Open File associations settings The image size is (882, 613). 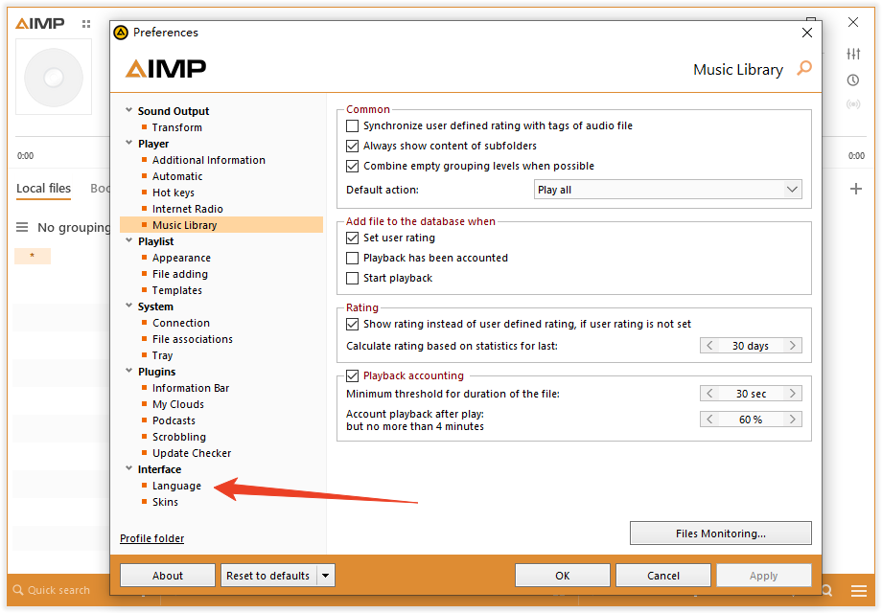click(193, 339)
